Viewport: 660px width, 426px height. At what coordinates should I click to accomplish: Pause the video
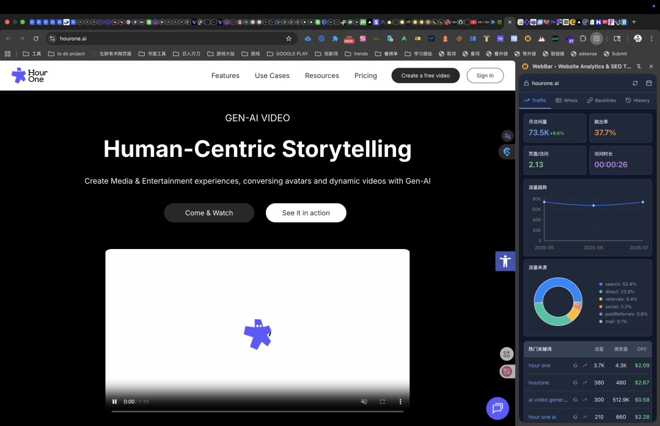tap(114, 402)
